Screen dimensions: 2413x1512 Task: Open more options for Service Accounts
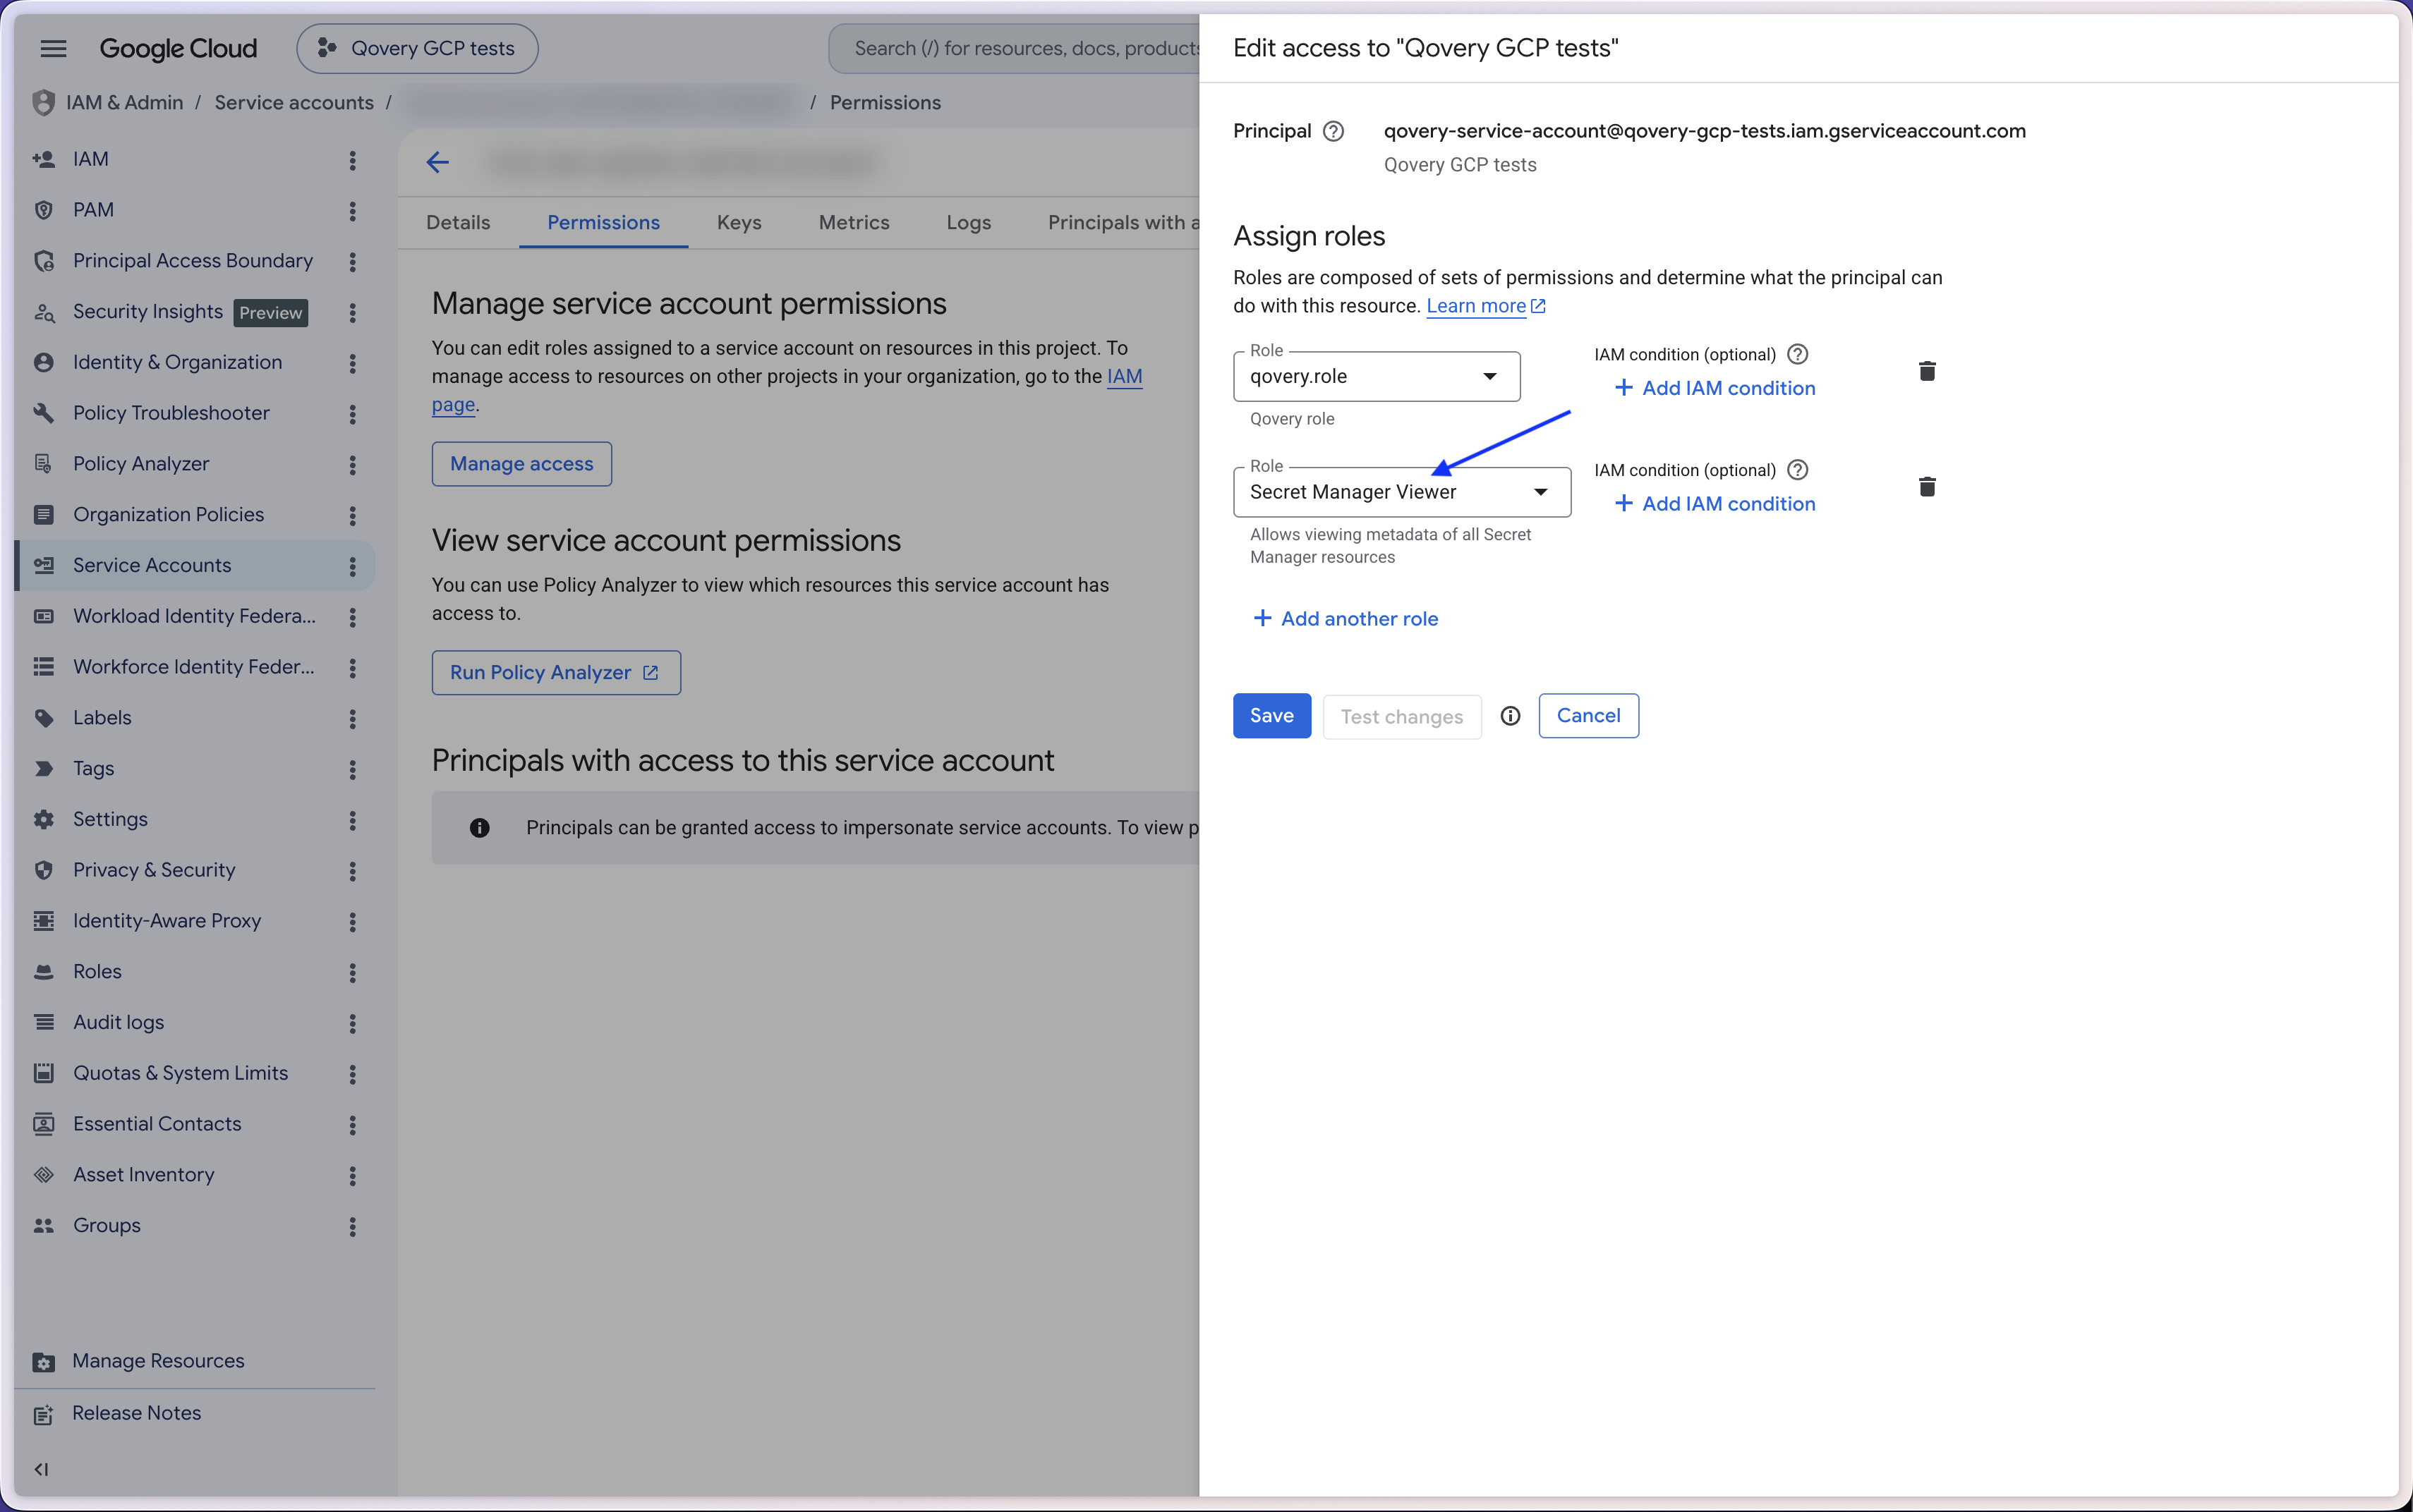click(352, 566)
